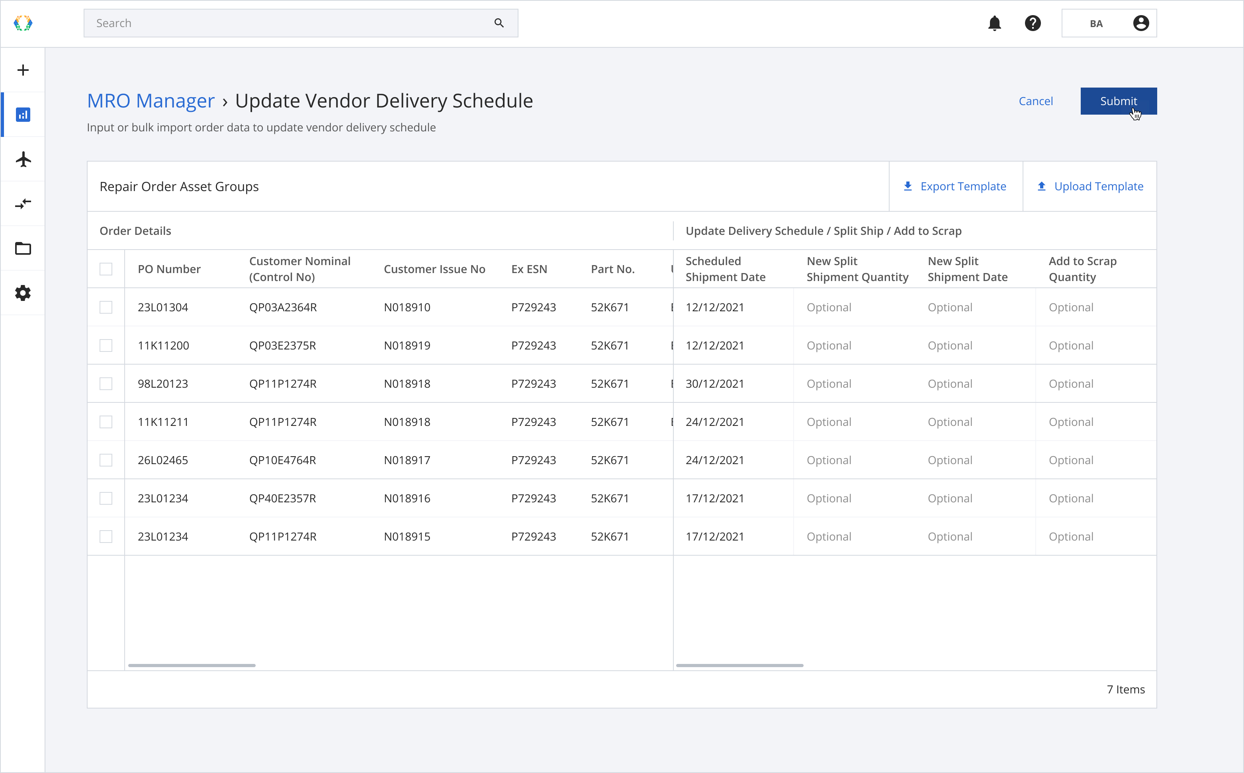Click New Split Shipment Quantity for 23L01304
1244x773 pixels.
point(855,307)
